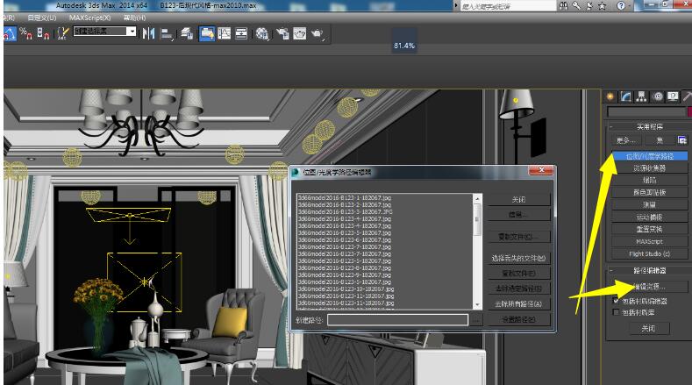Click the Mirror tool icon
This screenshot has width=692, height=385.
pos(148,33)
